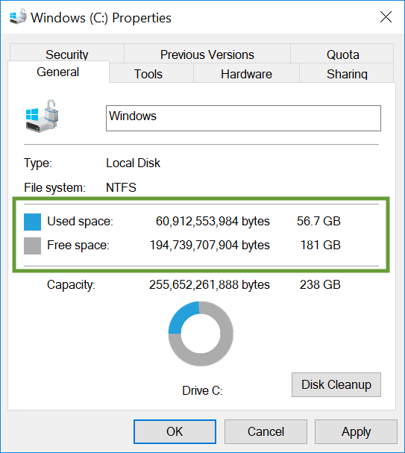Click the 'File system:' label
The height and width of the screenshot is (453, 405).
(55, 188)
